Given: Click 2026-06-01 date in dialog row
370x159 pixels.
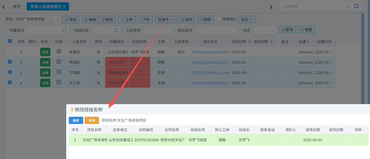Looking at the screenshot, I should (x=313, y=140).
